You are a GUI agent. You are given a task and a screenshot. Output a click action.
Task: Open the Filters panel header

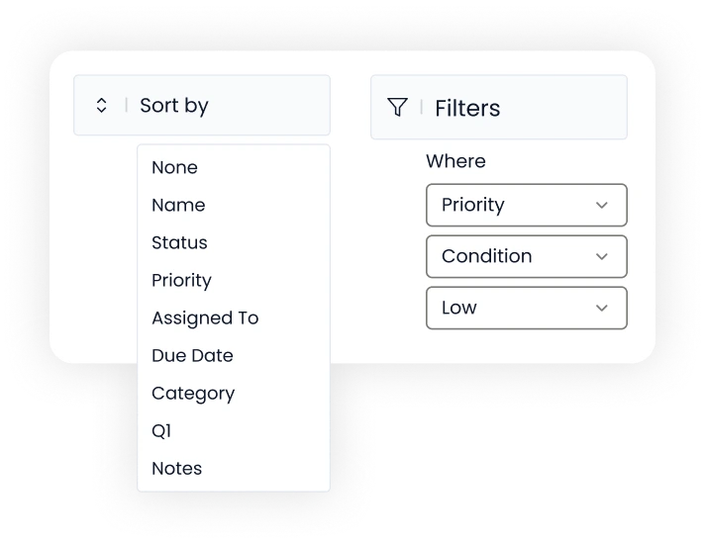[499, 108]
